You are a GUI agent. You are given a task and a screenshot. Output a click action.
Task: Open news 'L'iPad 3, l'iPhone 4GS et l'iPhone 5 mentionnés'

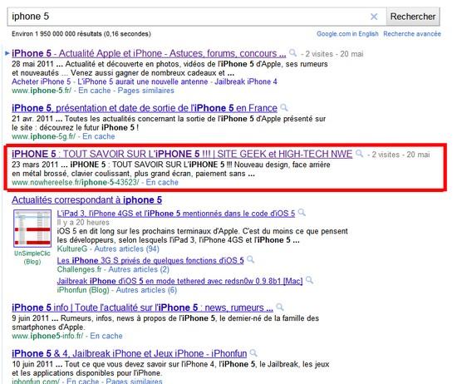pos(176,214)
